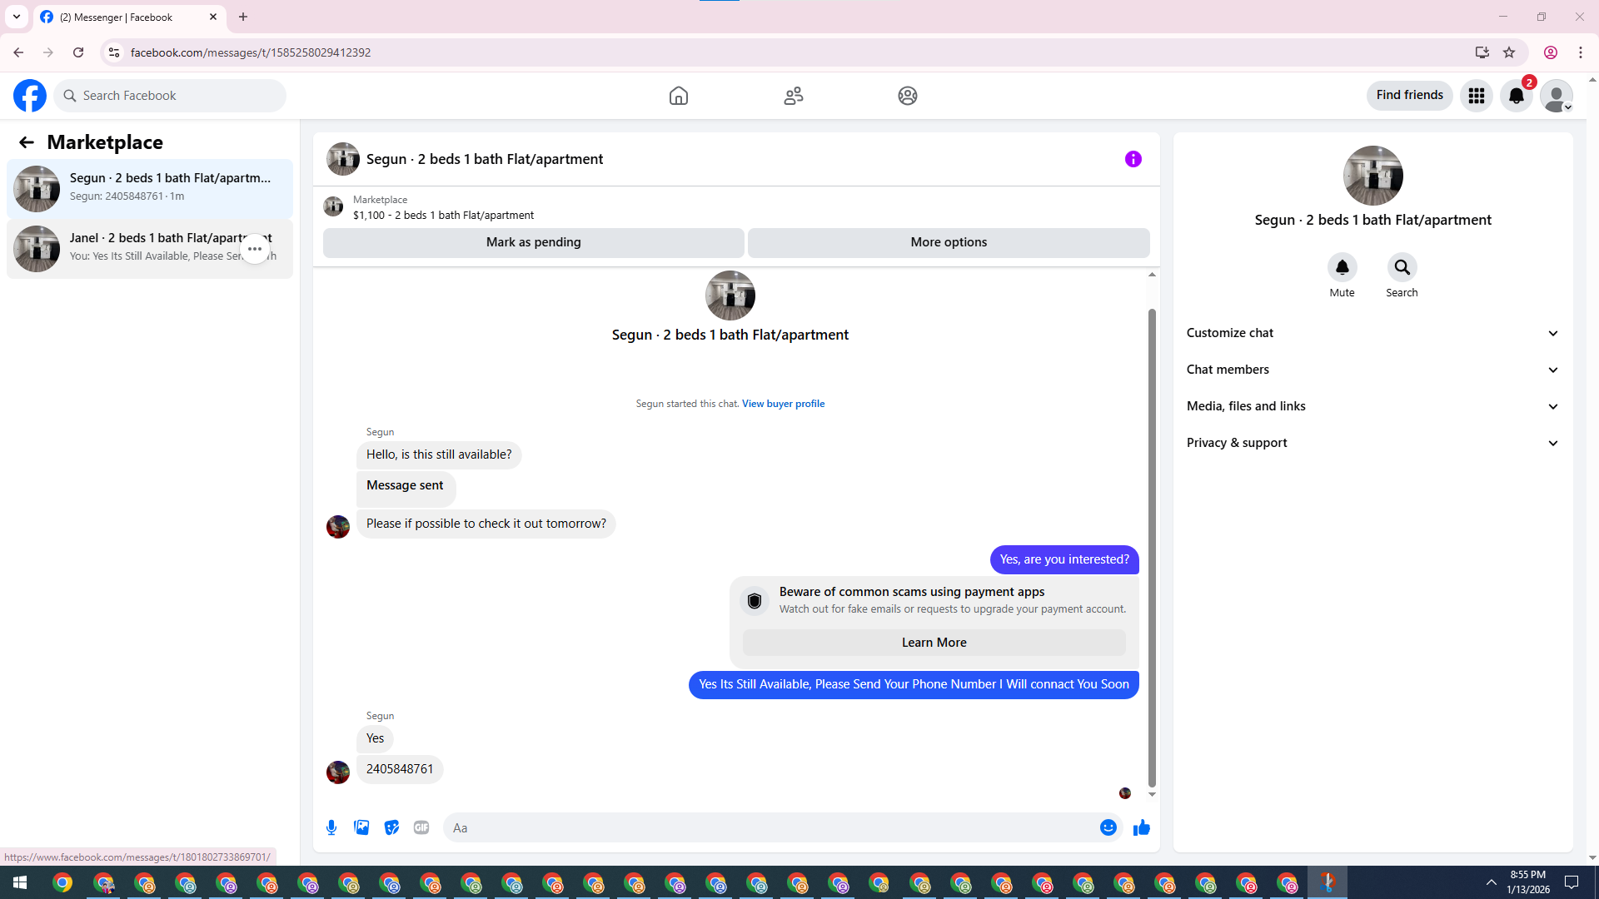The height and width of the screenshot is (899, 1599).
Task: Open the sticker picker icon
Action: [x=391, y=827]
